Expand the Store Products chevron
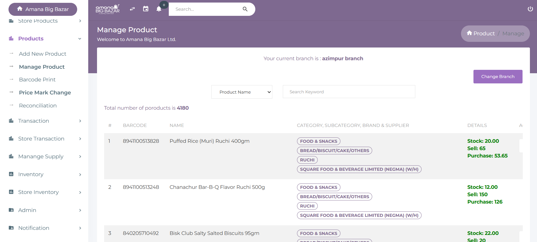 80,21
